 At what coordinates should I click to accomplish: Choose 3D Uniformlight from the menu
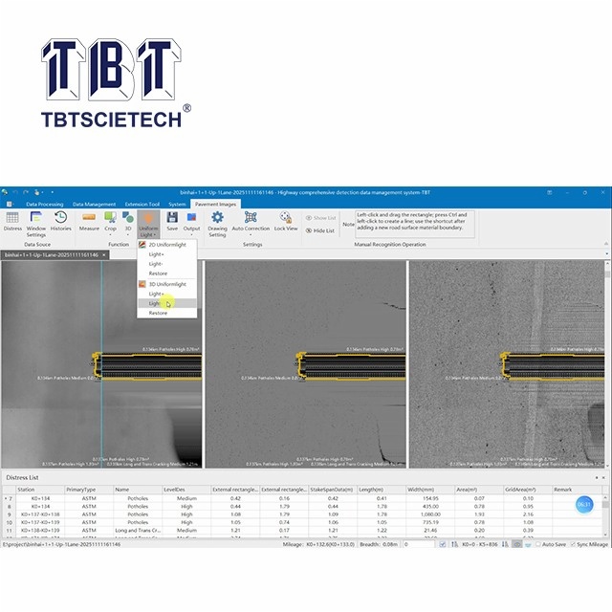[167, 284]
